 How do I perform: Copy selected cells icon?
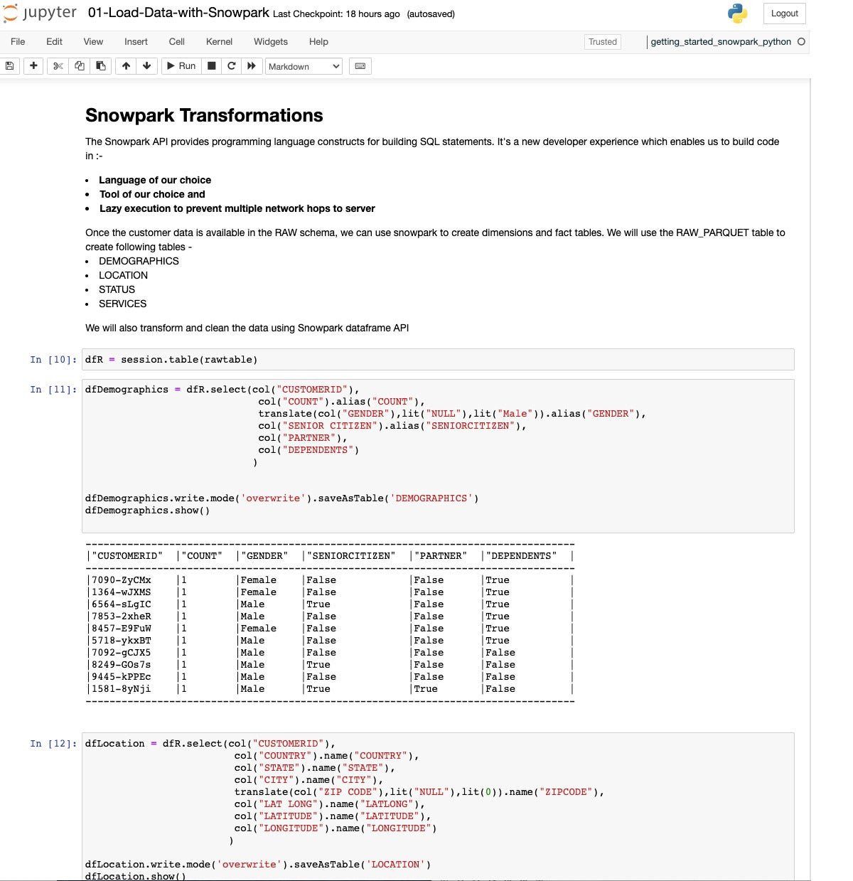point(80,66)
